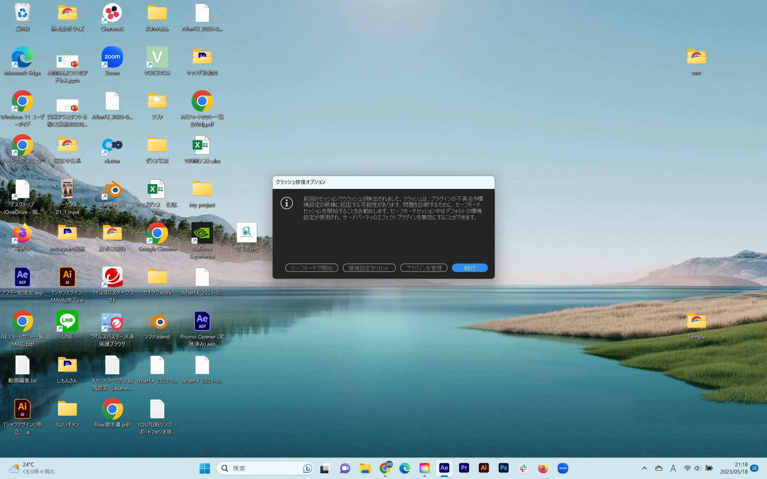Open the weather widget on taskbar

[x=32, y=468]
